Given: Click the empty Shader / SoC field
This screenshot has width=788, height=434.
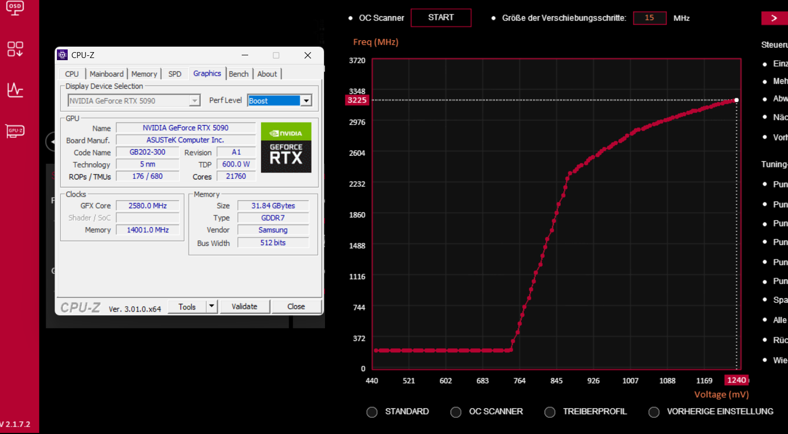Looking at the screenshot, I should [148, 218].
